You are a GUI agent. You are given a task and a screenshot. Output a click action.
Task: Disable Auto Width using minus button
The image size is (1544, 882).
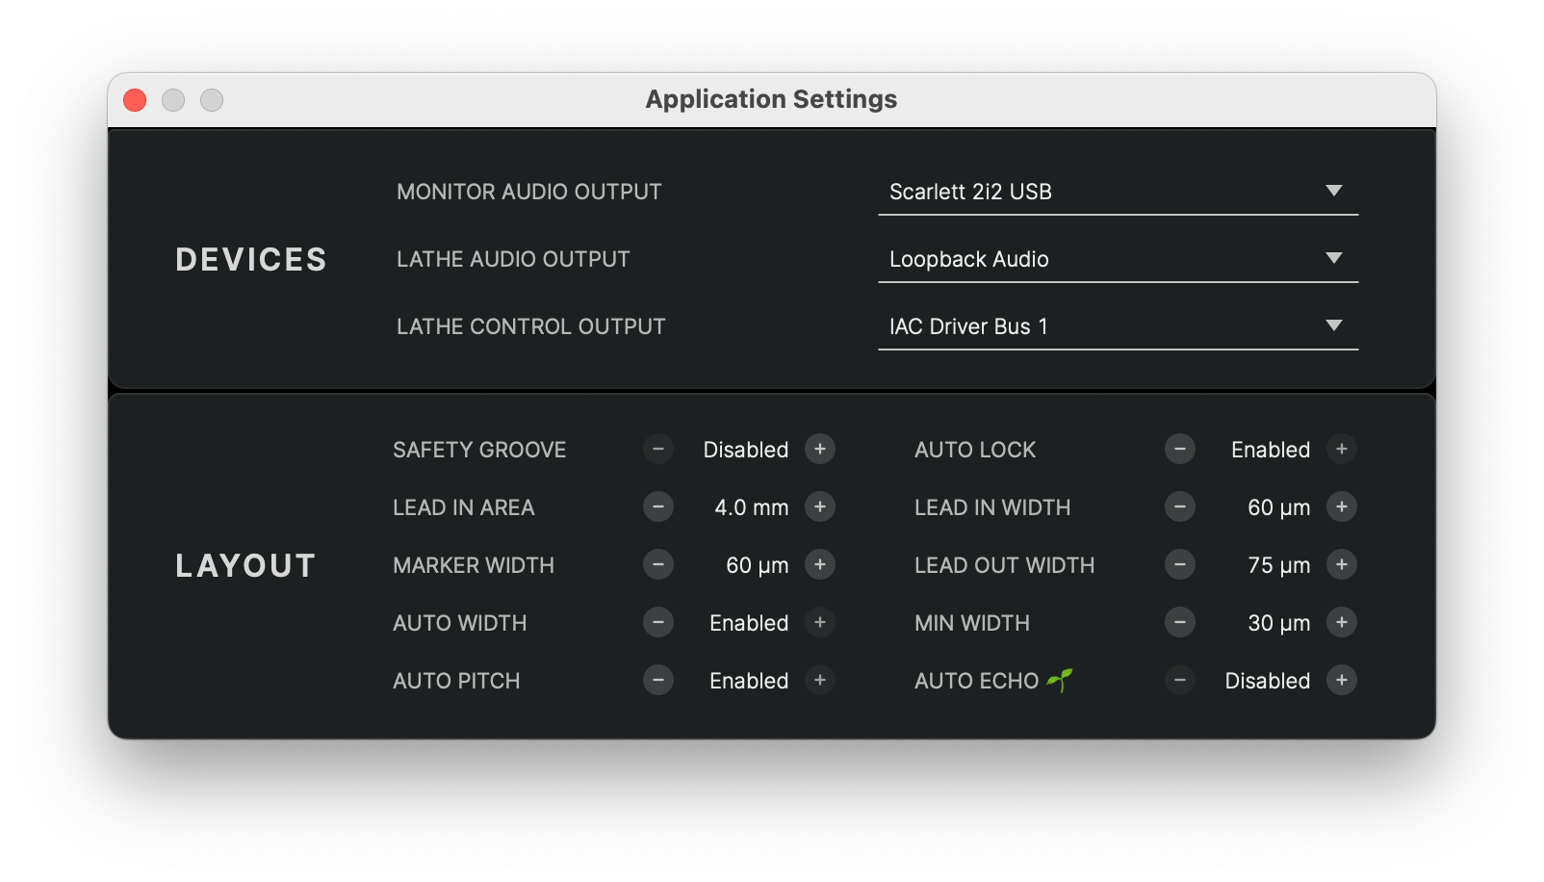tap(658, 623)
